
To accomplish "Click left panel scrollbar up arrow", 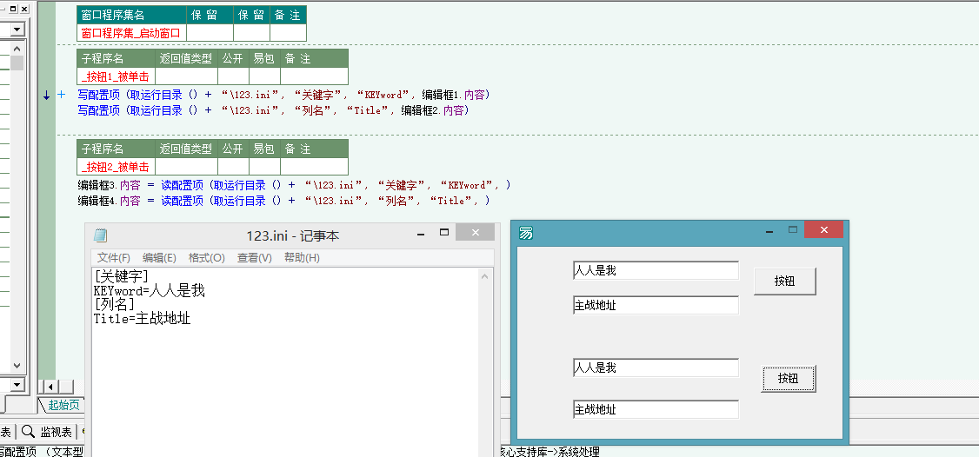I will click(17, 48).
